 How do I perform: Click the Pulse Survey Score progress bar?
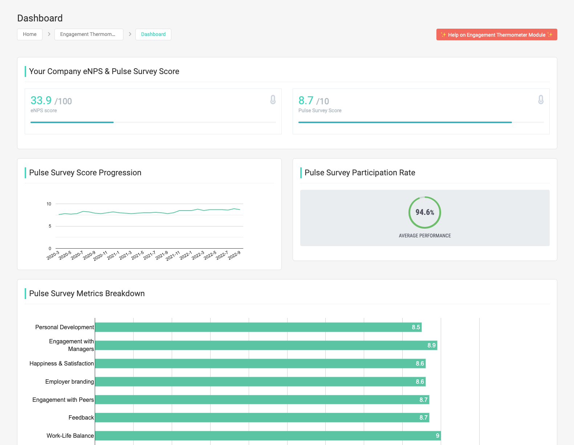[x=421, y=122]
